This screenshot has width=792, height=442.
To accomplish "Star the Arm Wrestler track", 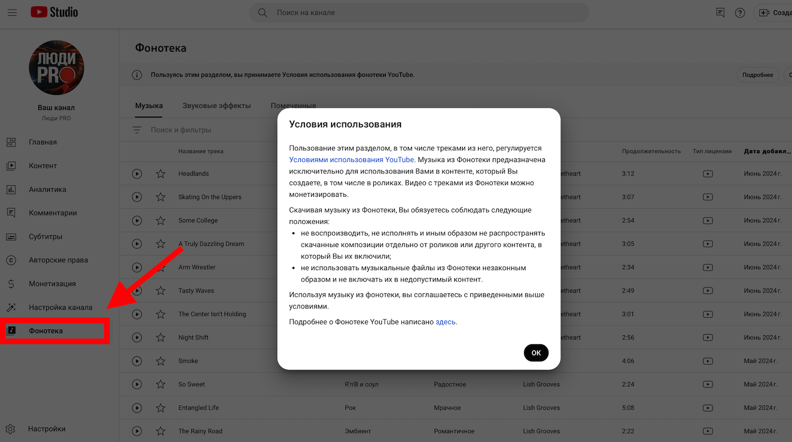I will point(161,267).
